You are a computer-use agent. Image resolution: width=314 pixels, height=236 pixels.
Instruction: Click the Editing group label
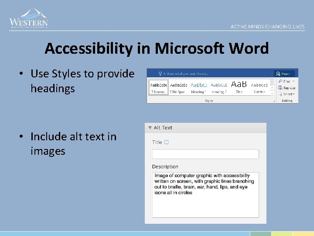coord(287,101)
